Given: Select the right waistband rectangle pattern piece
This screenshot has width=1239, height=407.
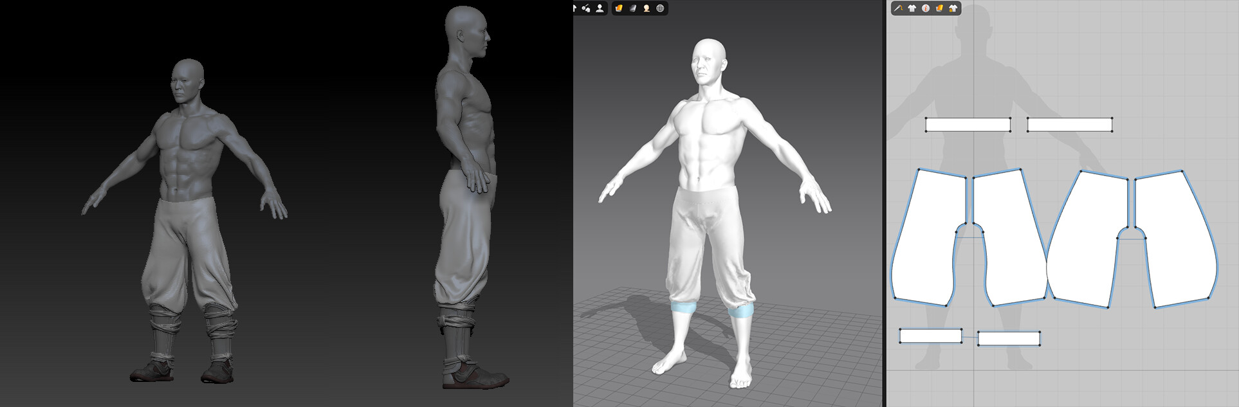Looking at the screenshot, I should [1070, 125].
